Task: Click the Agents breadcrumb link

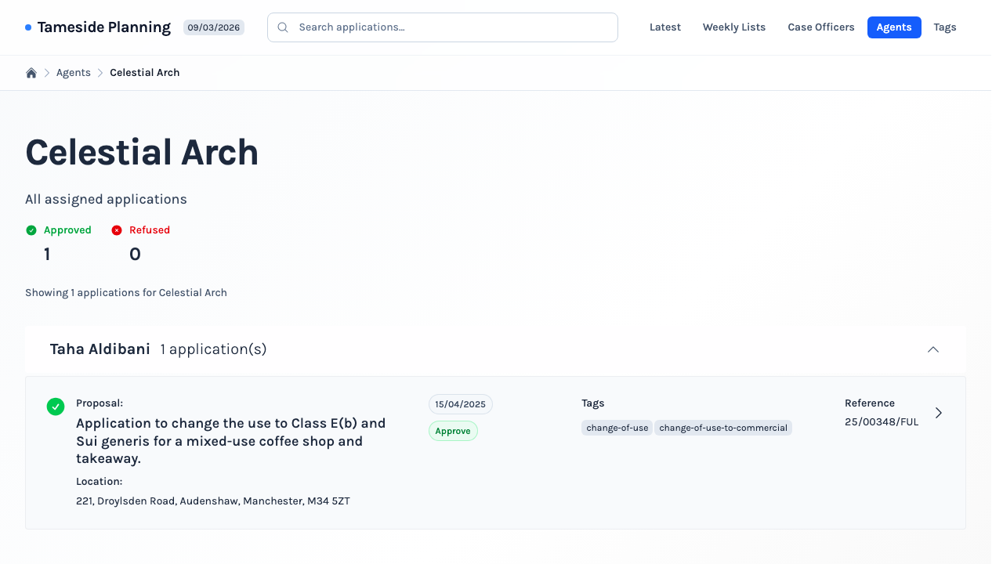Action: [x=74, y=73]
